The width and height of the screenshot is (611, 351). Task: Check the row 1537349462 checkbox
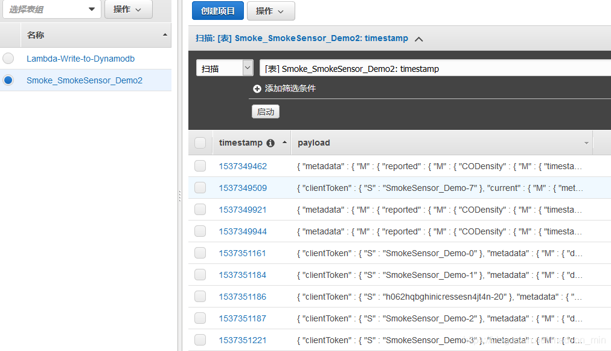coord(200,166)
